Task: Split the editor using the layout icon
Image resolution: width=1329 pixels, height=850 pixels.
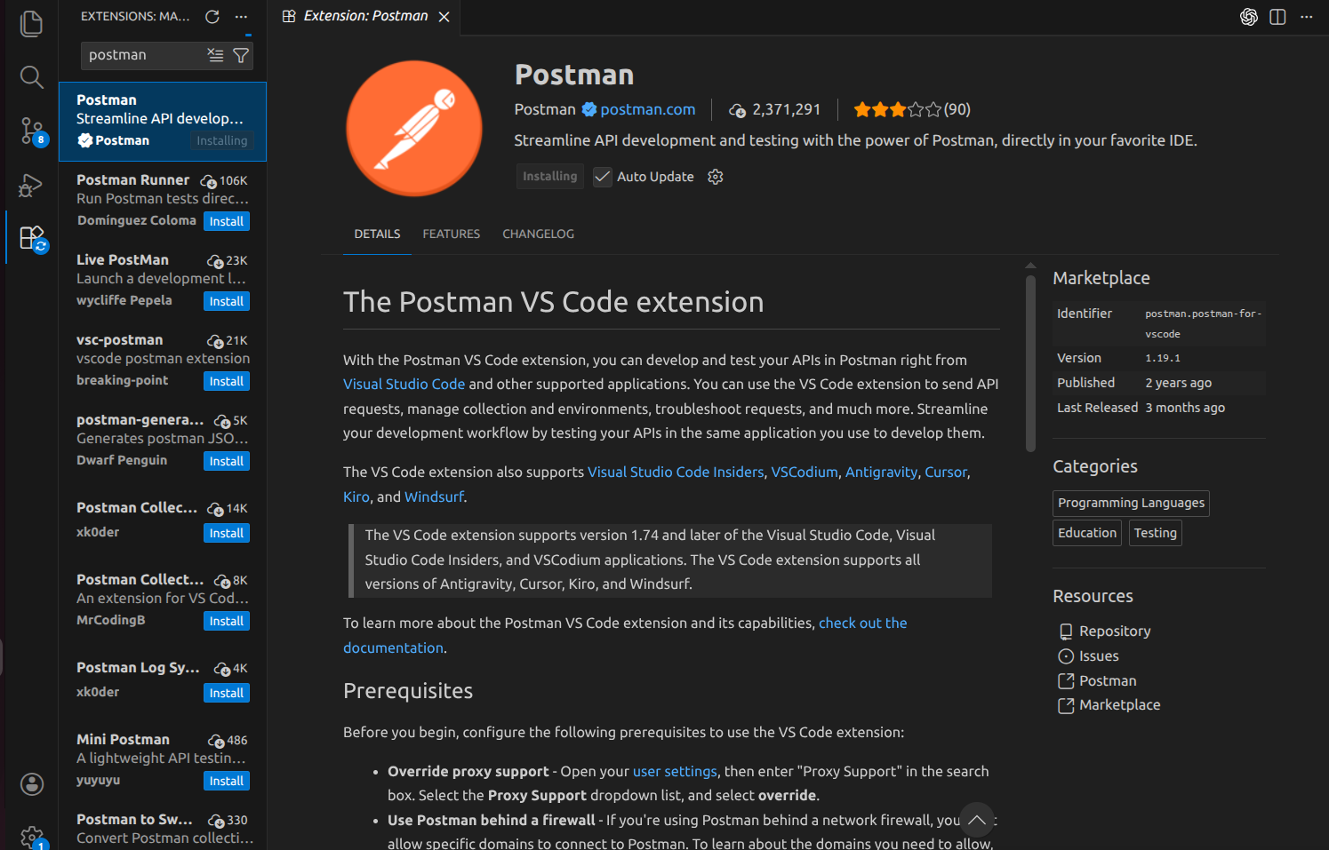Action: 1277,16
